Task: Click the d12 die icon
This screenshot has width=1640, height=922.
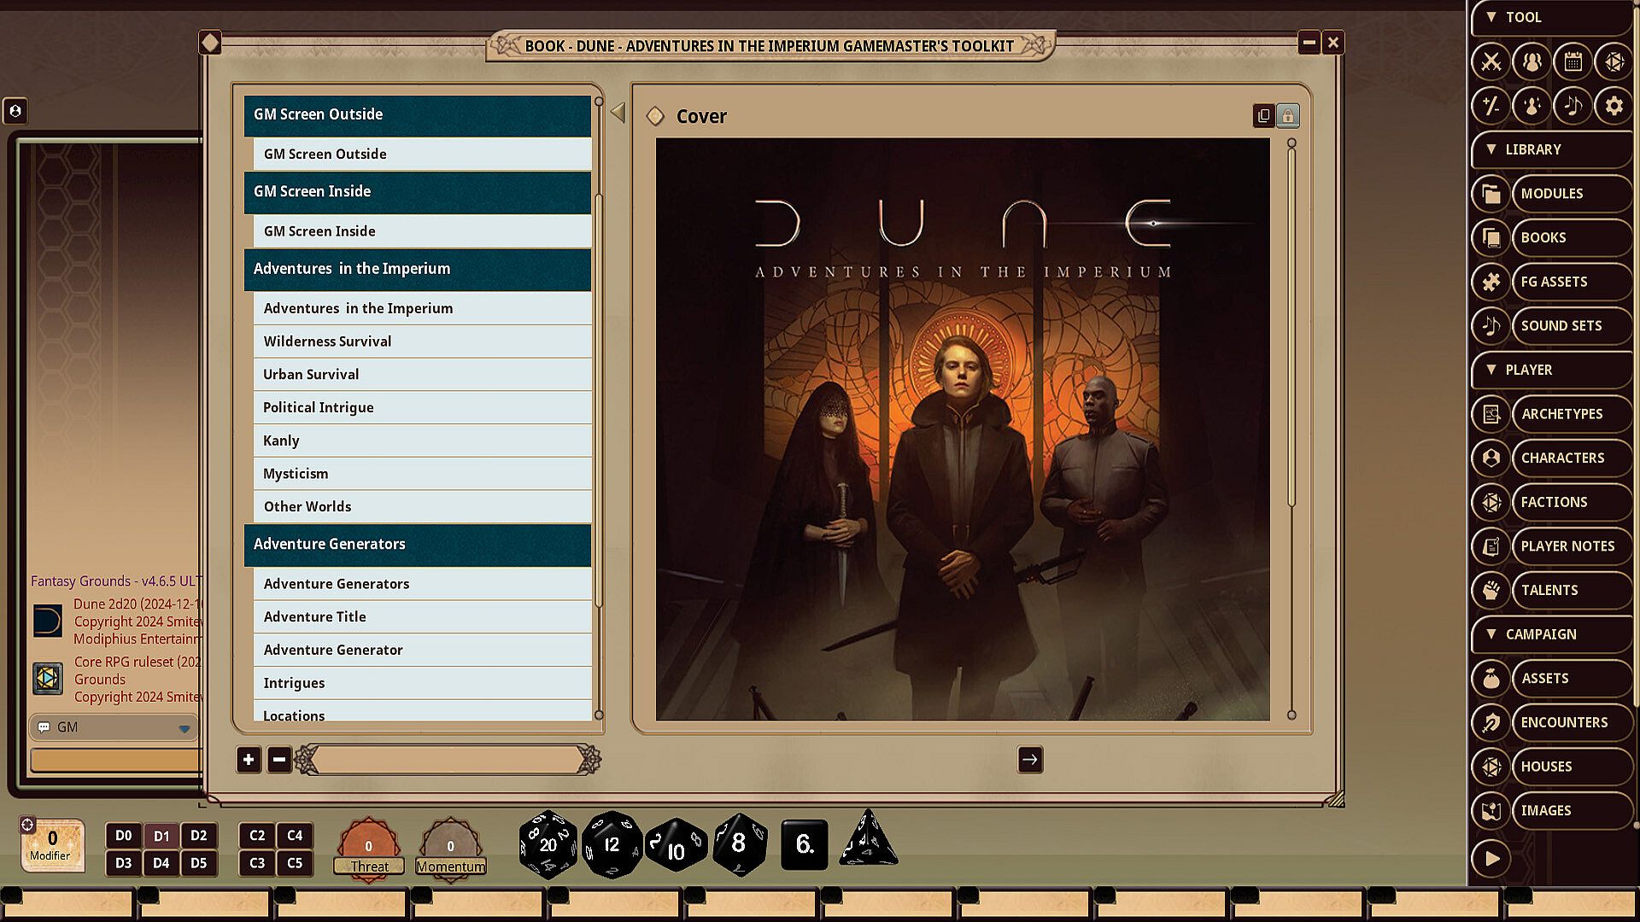Action: pyautogui.click(x=612, y=844)
